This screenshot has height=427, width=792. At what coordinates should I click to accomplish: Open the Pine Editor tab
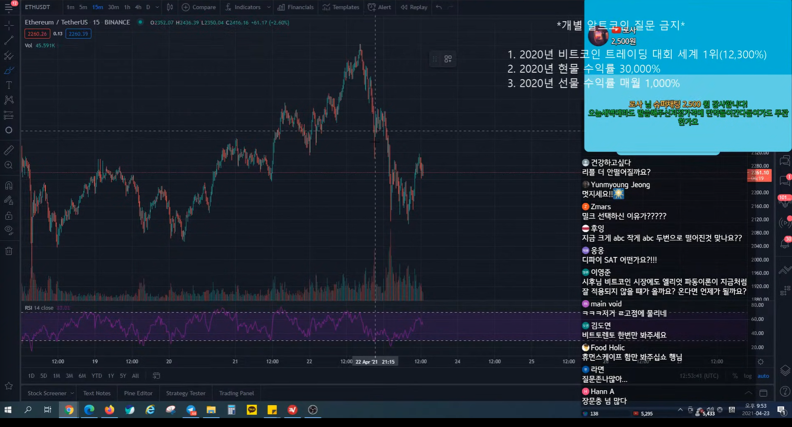click(138, 393)
